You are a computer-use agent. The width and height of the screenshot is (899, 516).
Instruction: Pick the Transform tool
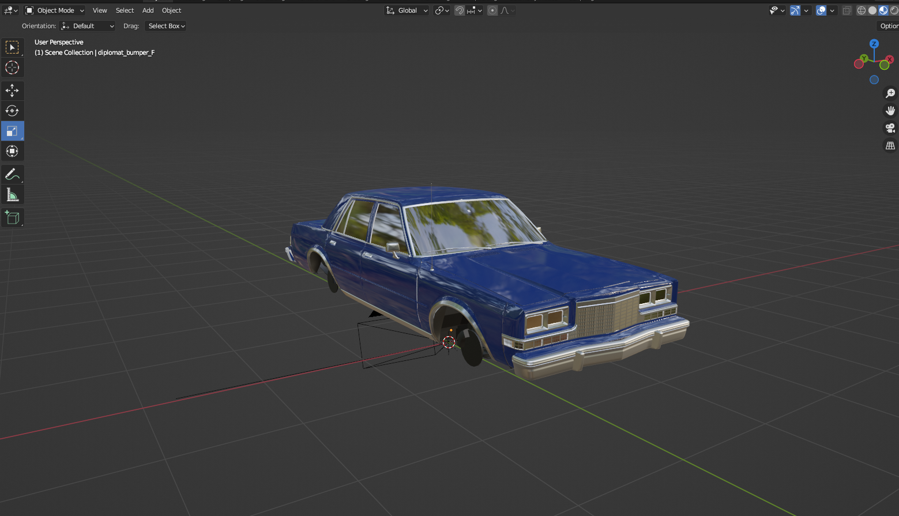tap(12, 151)
